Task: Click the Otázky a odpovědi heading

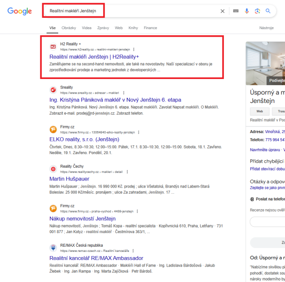Action: pos(267,181)
